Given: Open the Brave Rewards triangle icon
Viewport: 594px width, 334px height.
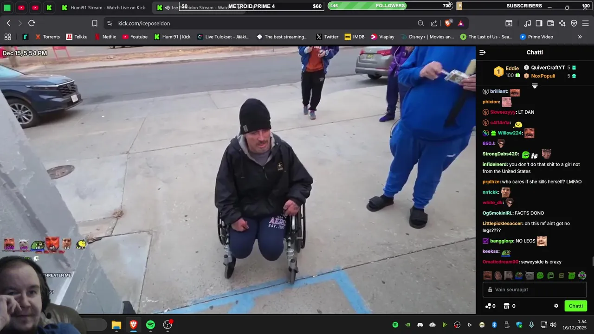Looking at the screenshot, I should 460,23.
